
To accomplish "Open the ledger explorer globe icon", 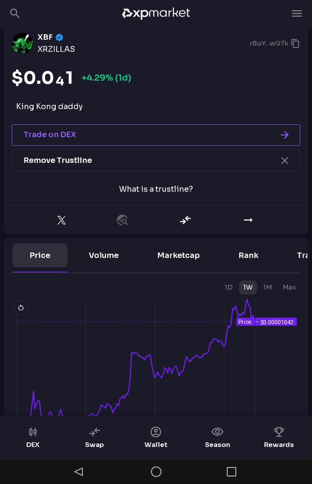I will click(x=122, y=220).
